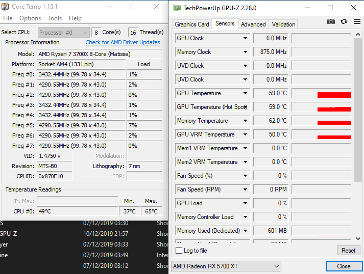Open the Memory Clock sensor dropdown

click(x=245, y=52)
